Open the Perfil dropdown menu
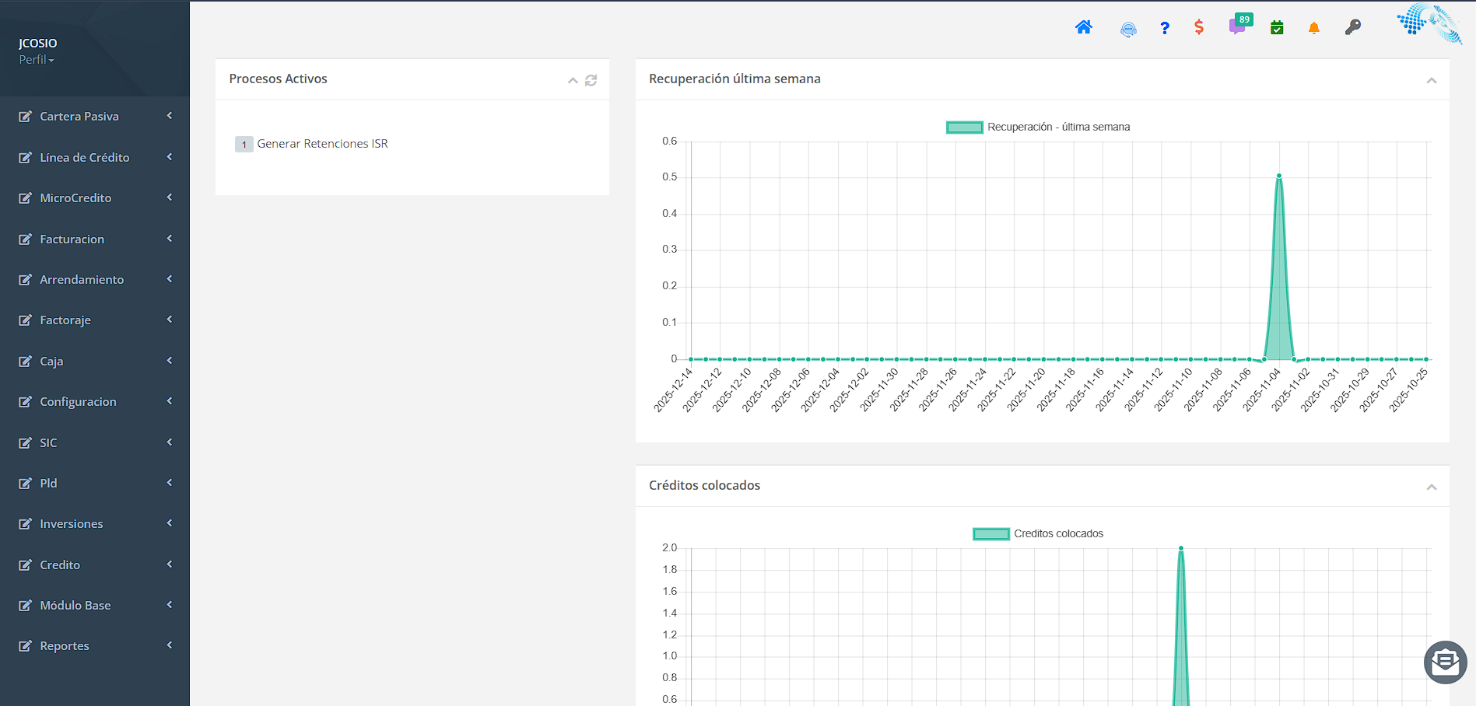Image resolution: width=1476 pixels, height=706 pixels. click(x=36, y=59)
